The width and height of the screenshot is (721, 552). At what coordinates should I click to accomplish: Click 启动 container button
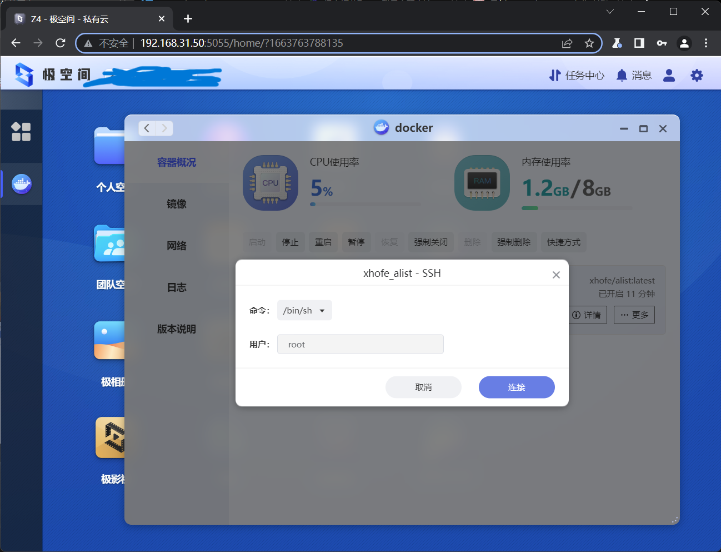257,242
